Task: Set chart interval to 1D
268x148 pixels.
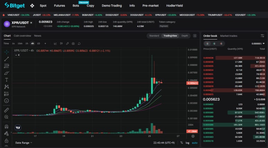Action: coord(38,44)
